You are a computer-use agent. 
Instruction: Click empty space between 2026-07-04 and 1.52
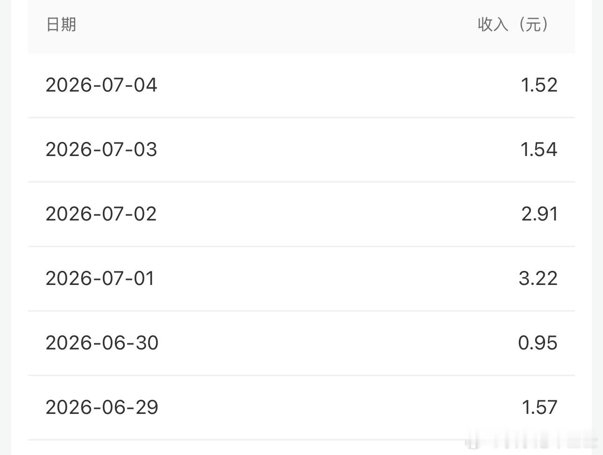click(339, 85)
